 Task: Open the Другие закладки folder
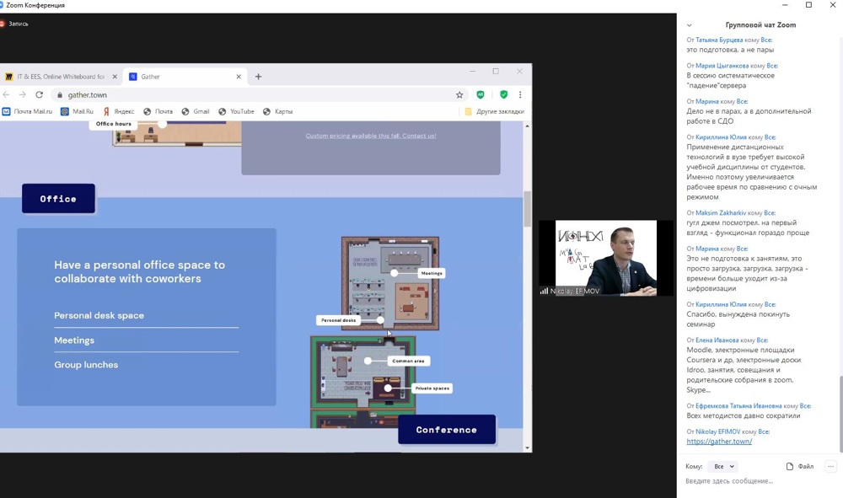(x=494, y=111)
